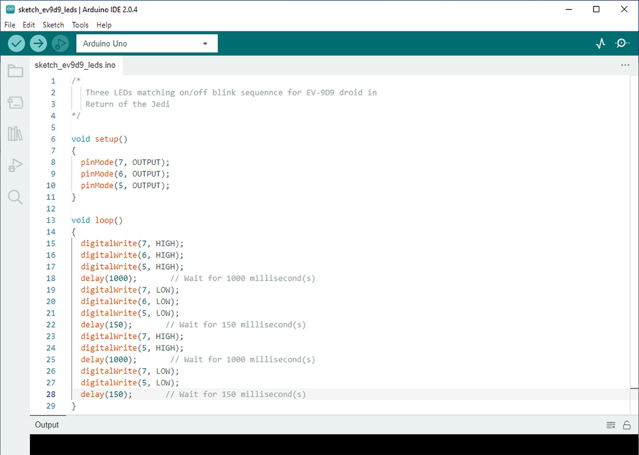Click the Verify sketch checkmark button
Viewport: 639px width, 455px height.
click(17, 43)
